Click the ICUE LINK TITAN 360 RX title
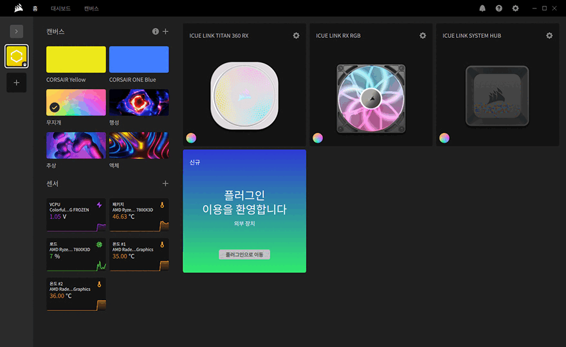Image resolution: width=566 pixels, height=347 pixels. click(x=219, y=36)
